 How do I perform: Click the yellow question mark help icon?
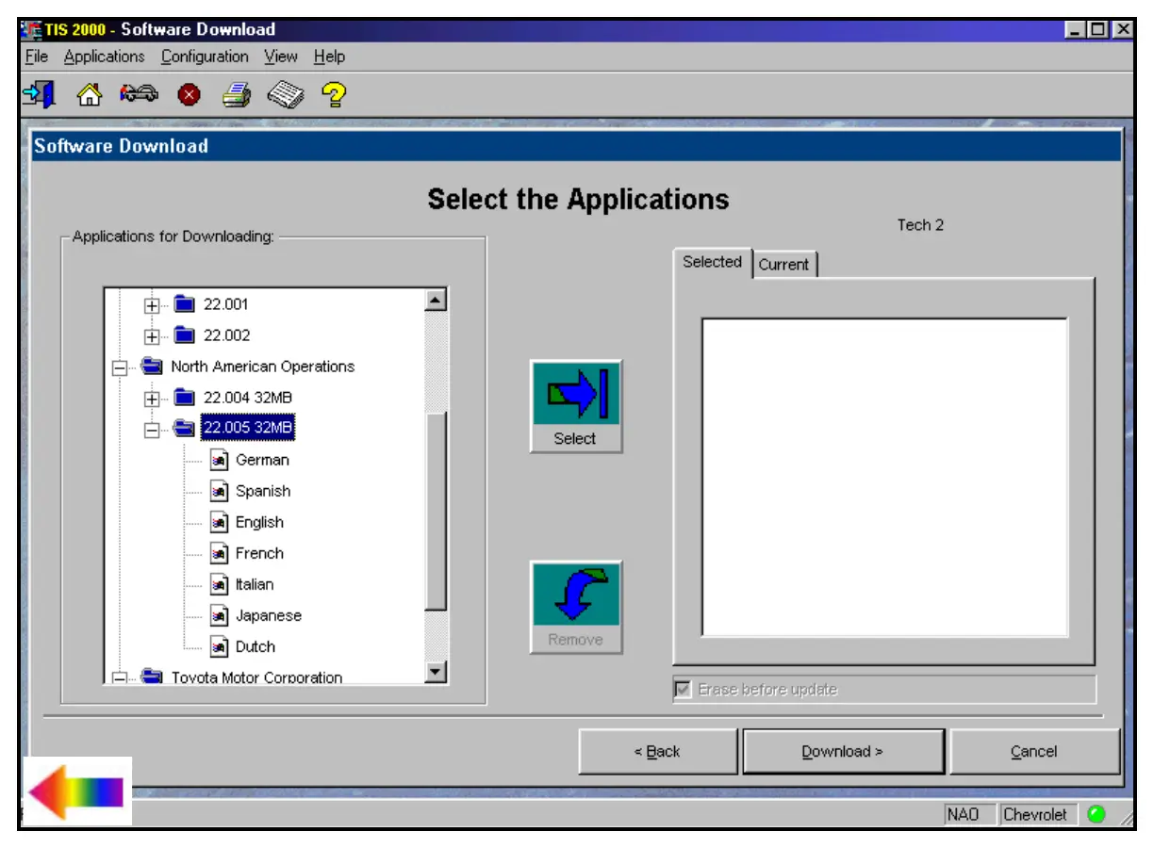point(334,94)
